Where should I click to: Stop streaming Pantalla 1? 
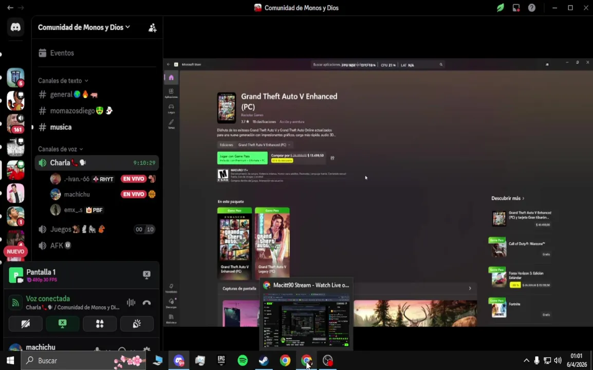pos(147,274)
